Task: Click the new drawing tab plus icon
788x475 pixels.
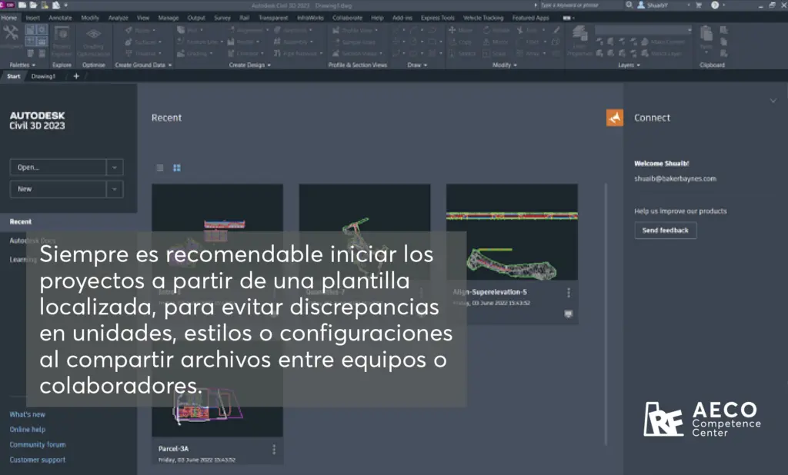Action: tap(76, 76)
